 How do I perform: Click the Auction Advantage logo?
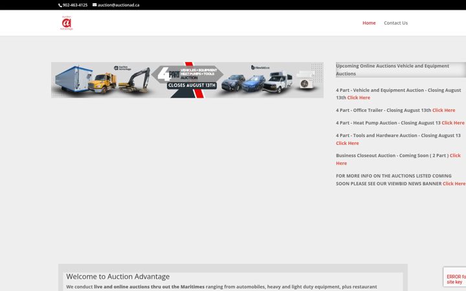tap(67, 23)
